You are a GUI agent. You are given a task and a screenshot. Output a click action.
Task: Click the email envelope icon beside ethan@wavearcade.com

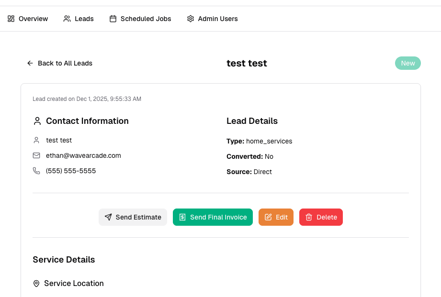36,155
